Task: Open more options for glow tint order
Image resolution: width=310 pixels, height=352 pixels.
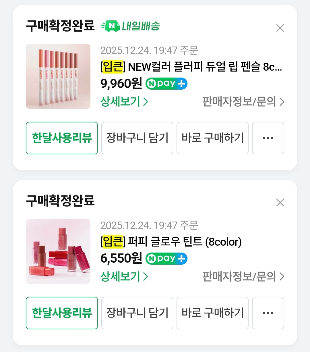Action: (x=268, y=313)
